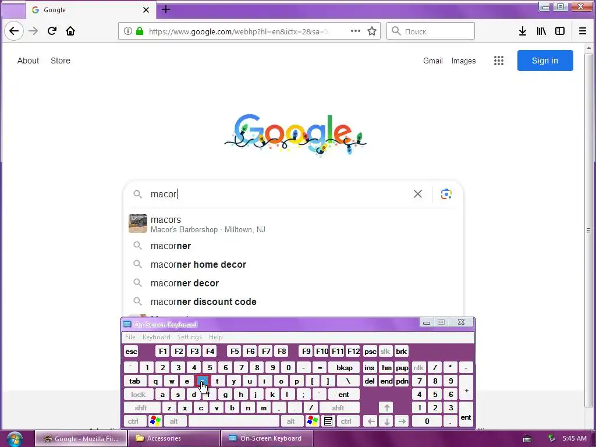Screen dimensions: 596x447
Task: Click the green padlock security icon
Action: (140, 31)
